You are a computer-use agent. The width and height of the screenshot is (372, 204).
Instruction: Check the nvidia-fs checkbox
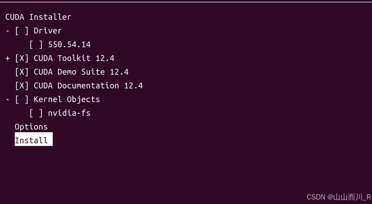36,113
